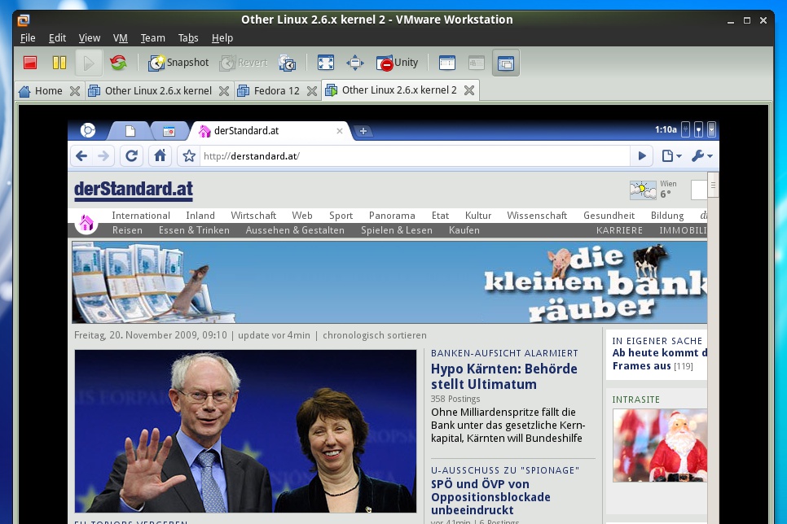Suspend the VM with the yellow pause icon
787x524 pixels.
tap(59, 63)
